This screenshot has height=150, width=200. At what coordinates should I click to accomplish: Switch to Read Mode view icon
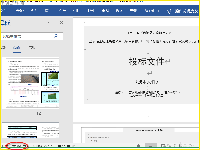tap(138, 146)
